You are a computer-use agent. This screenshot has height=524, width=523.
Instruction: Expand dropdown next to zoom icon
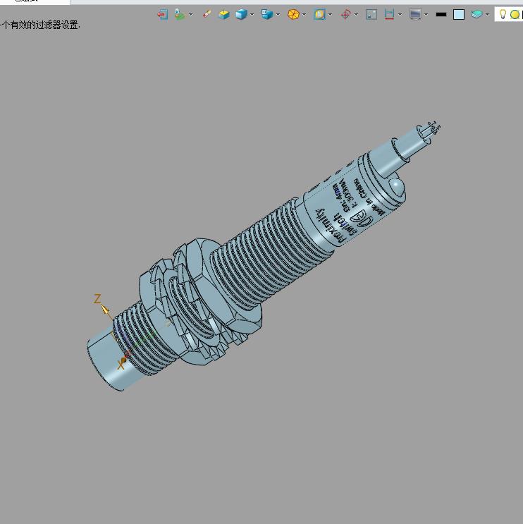[331, 15]
